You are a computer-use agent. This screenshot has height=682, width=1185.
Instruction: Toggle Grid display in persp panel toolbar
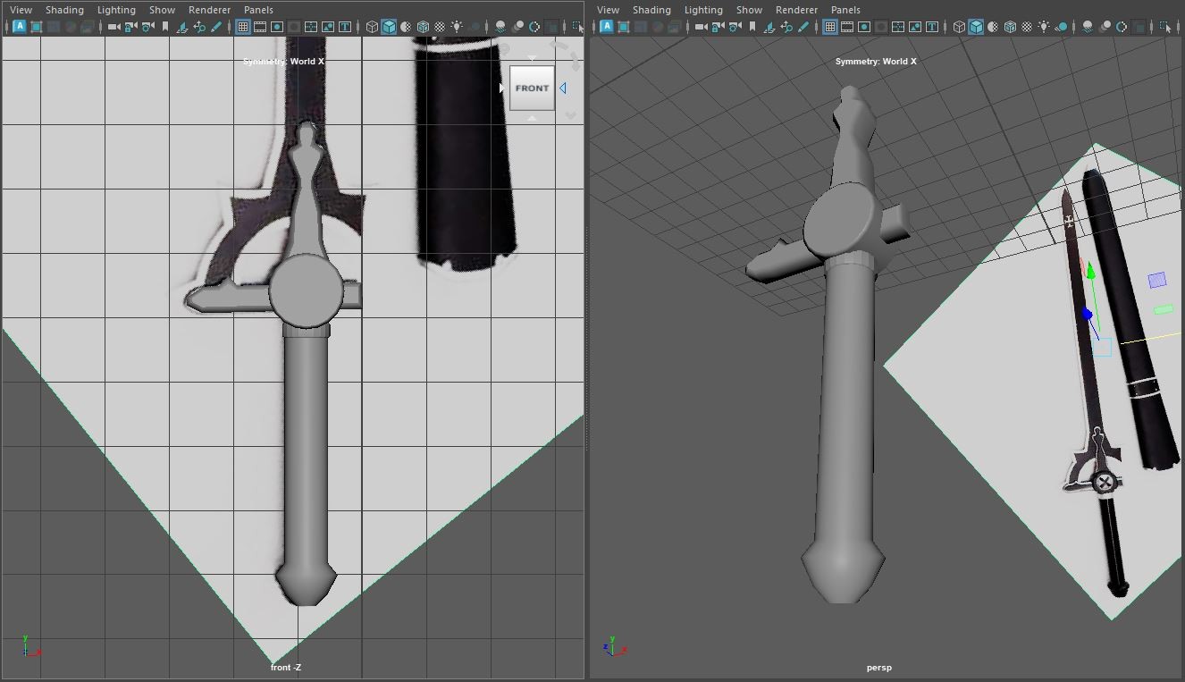coord(829,27)
